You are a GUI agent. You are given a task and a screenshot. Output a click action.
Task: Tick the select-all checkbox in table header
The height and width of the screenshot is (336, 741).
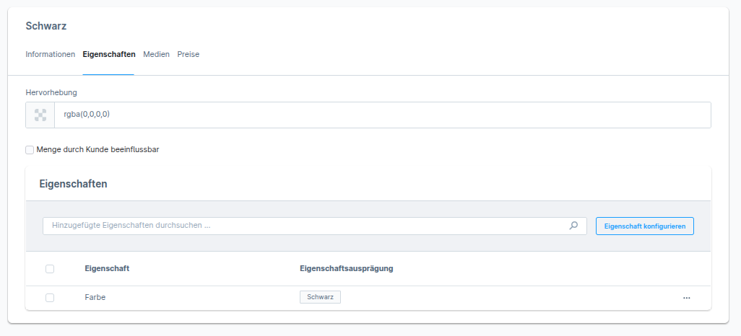[50, 269]
